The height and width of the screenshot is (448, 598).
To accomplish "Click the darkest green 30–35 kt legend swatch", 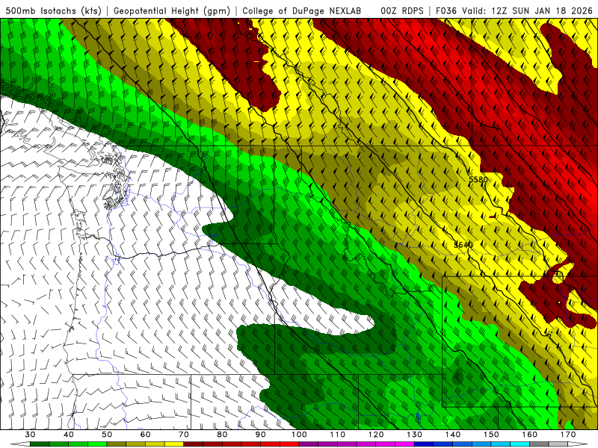I will [x=40, y=444].
